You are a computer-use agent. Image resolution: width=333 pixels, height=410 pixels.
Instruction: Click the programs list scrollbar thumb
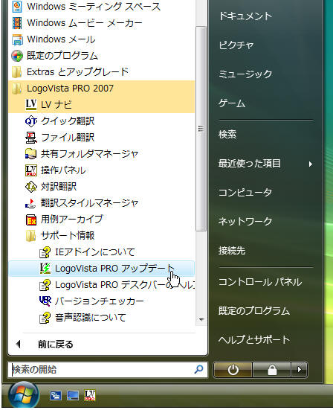click(x=201, y=129)
